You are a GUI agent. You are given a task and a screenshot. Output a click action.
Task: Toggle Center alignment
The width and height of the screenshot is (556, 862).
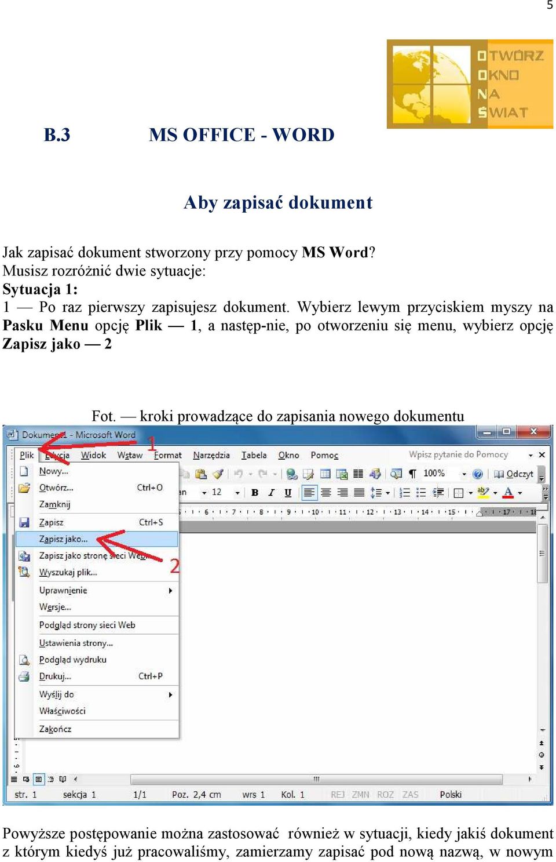point(326,493)
